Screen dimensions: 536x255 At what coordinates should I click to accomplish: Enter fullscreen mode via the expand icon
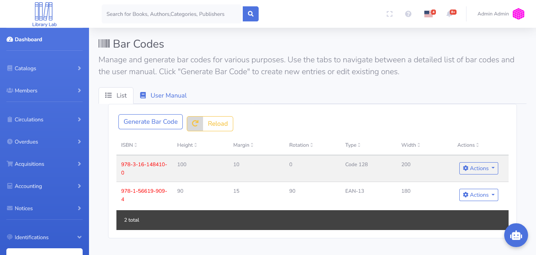pyautogui.click(x=389, y=14)
